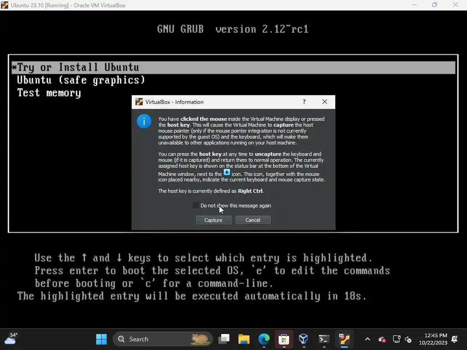Close the VirtualBox Information dialog
The width and height of the screenshot is (467, 350).
point(325,102)
